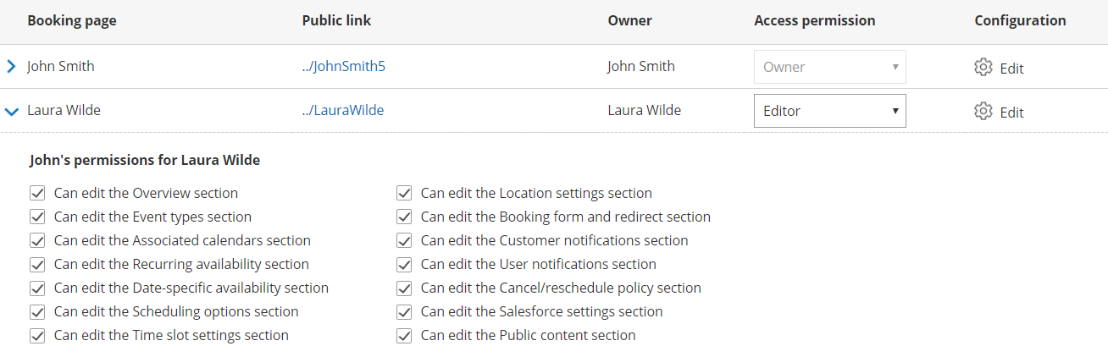Open the Owner access permission dropdown
The height and width of the screenshot is (357, 1108).
click(x=829, y=67)
